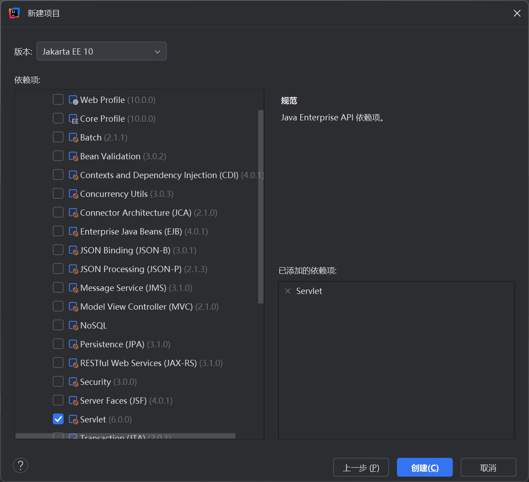This screenshot has height=482, width=529.
Task: Click the NoSQL dependency icon
Action: tap(73, 326)
